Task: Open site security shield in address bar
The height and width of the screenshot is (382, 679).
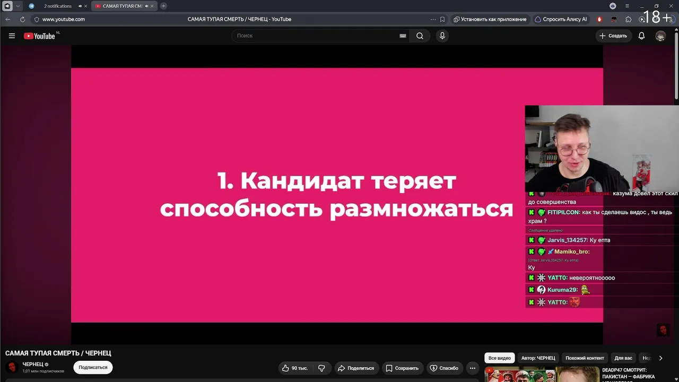Action: [x=37, y=19]
